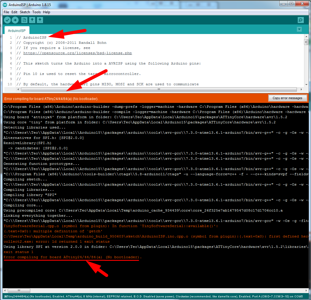Open the Tools menu
311x300 pixels.
click(36, 12)
